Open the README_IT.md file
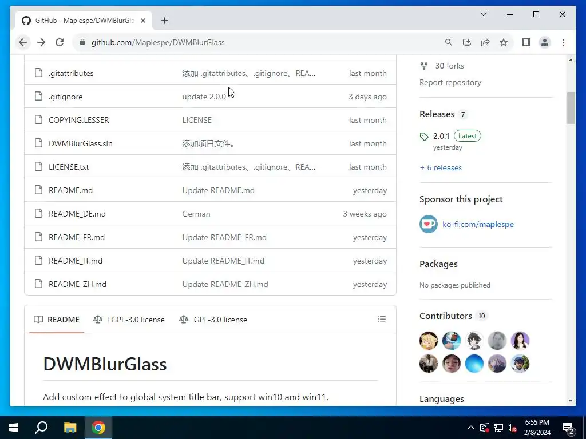Image resolution: width=586 pixels, height=439 pixels. click(x=76, y=261)
